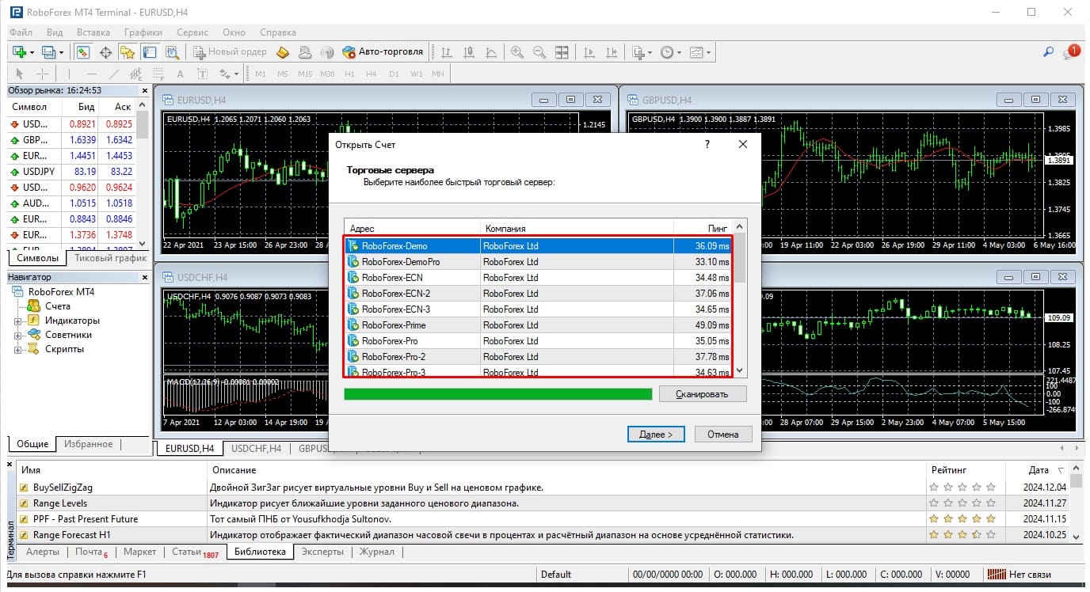Select the text label 'A' tool
Image resolution: width=1090 pixels, height=592 pixels.
pyautogui.click(x=180, y=74)
